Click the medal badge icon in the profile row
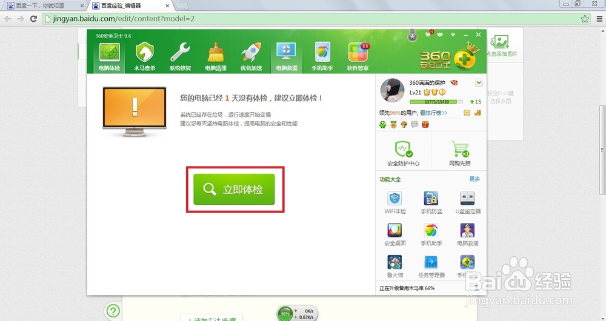The image size is (606, 321). coord(393,124)
